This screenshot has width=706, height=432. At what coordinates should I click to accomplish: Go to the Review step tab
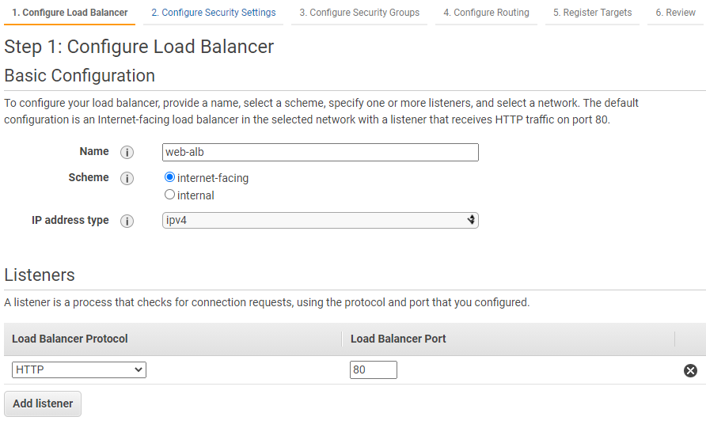point(675,13)
